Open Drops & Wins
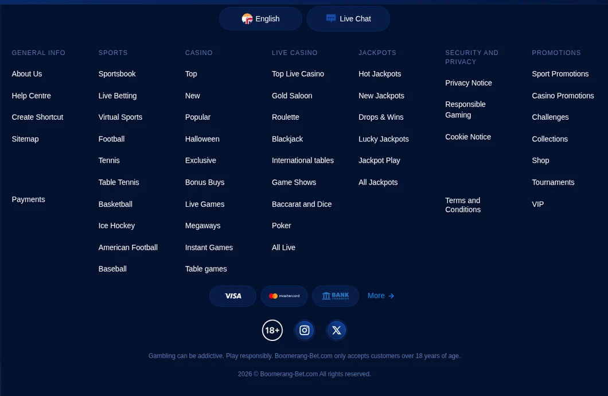This screenshot has width=608, height=396. [381, 117]
